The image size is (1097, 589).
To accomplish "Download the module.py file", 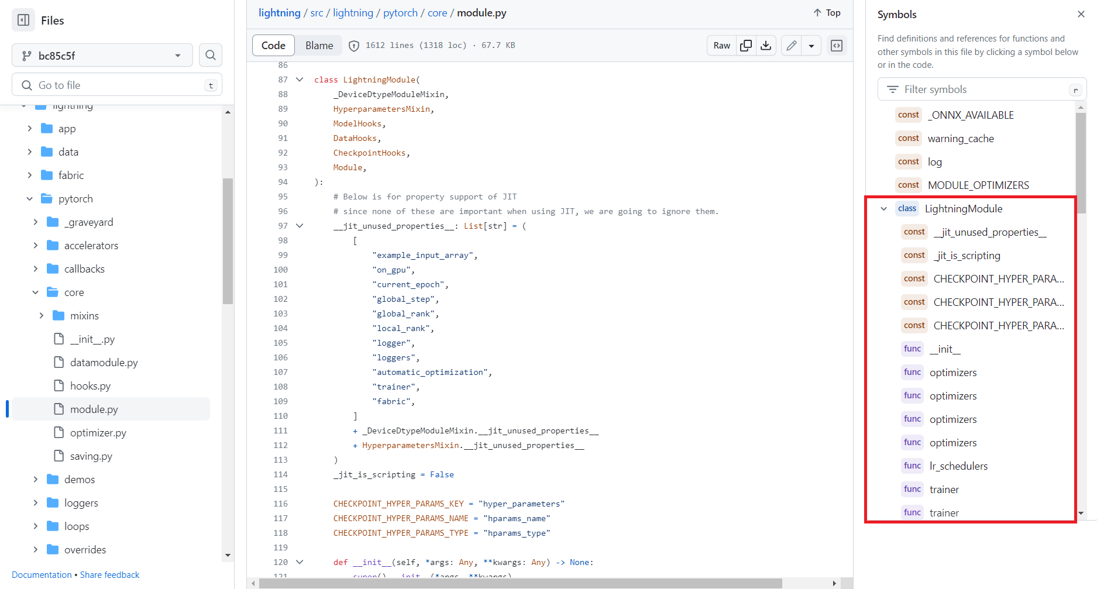I will (766, 45).
